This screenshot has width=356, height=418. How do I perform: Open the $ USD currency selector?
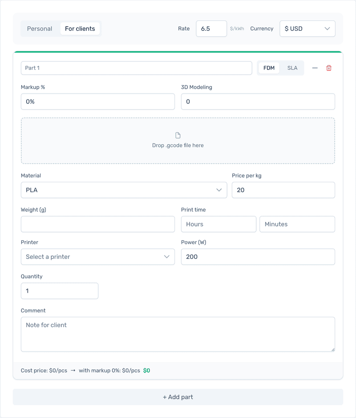click(307, 29)
